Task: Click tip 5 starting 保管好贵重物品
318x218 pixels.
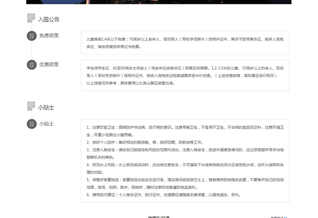Action: pyautogui.click(x=185, y=180)
